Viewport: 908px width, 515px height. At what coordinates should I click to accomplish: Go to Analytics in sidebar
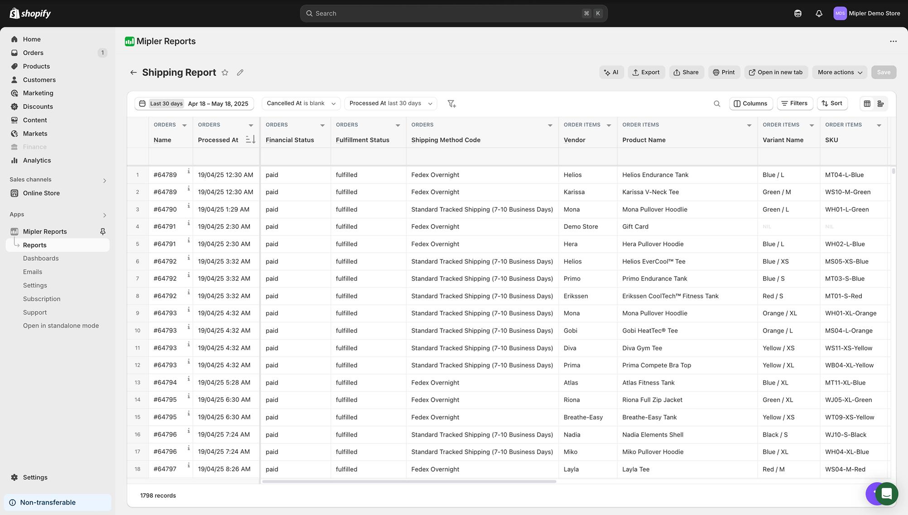tap(37, 160)
